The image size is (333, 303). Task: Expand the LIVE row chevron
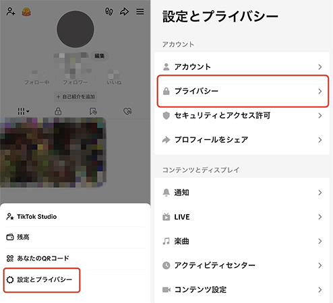[x=320, y=217]
